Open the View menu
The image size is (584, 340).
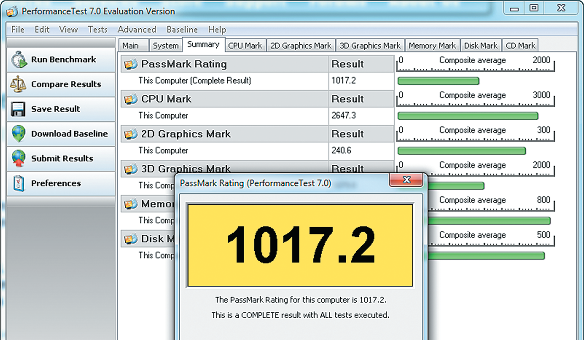(x=68, y=30)
